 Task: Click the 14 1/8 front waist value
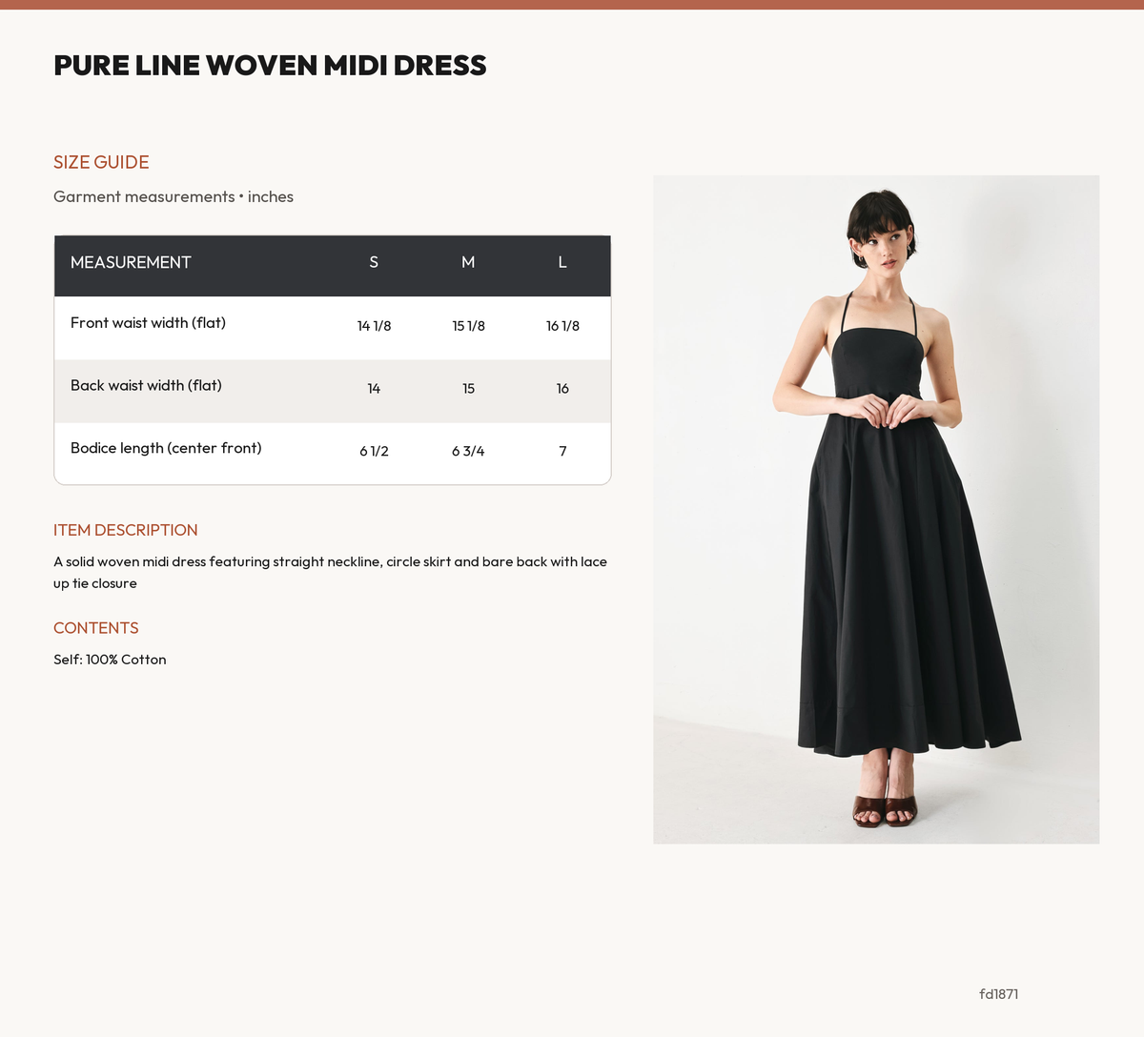click(374, 326)
